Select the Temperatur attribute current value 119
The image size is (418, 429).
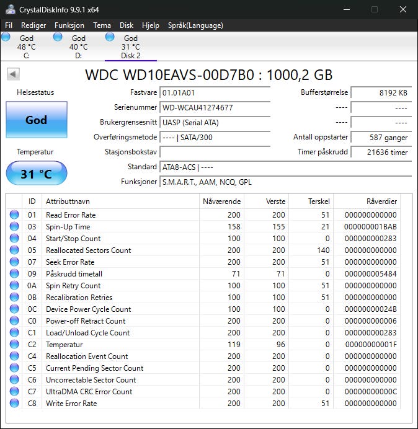coord(234,345)
